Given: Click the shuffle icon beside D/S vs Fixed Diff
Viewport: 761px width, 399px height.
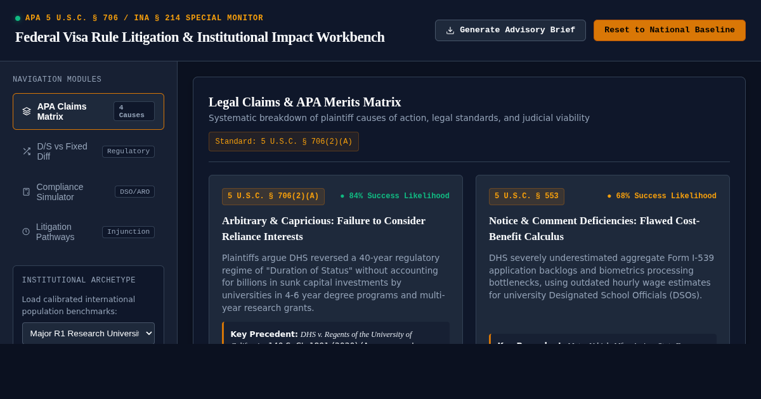Looking at the screenshot, I should [27, 151].
